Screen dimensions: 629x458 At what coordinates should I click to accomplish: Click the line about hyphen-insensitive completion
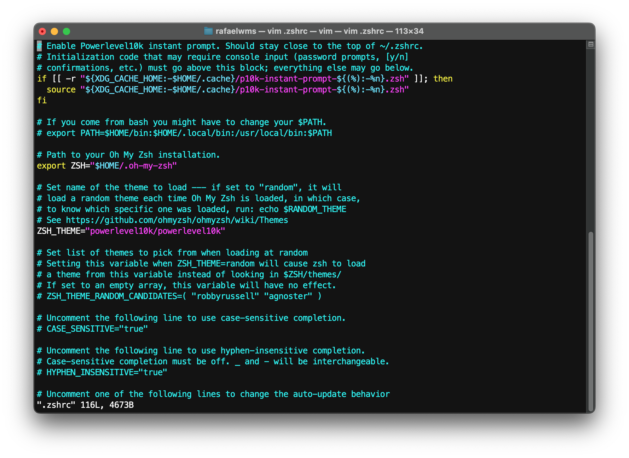[x=201, y=350]
